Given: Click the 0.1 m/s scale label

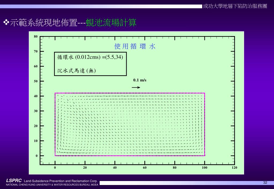Looking at the screenshot, I should tap(140, 80).
